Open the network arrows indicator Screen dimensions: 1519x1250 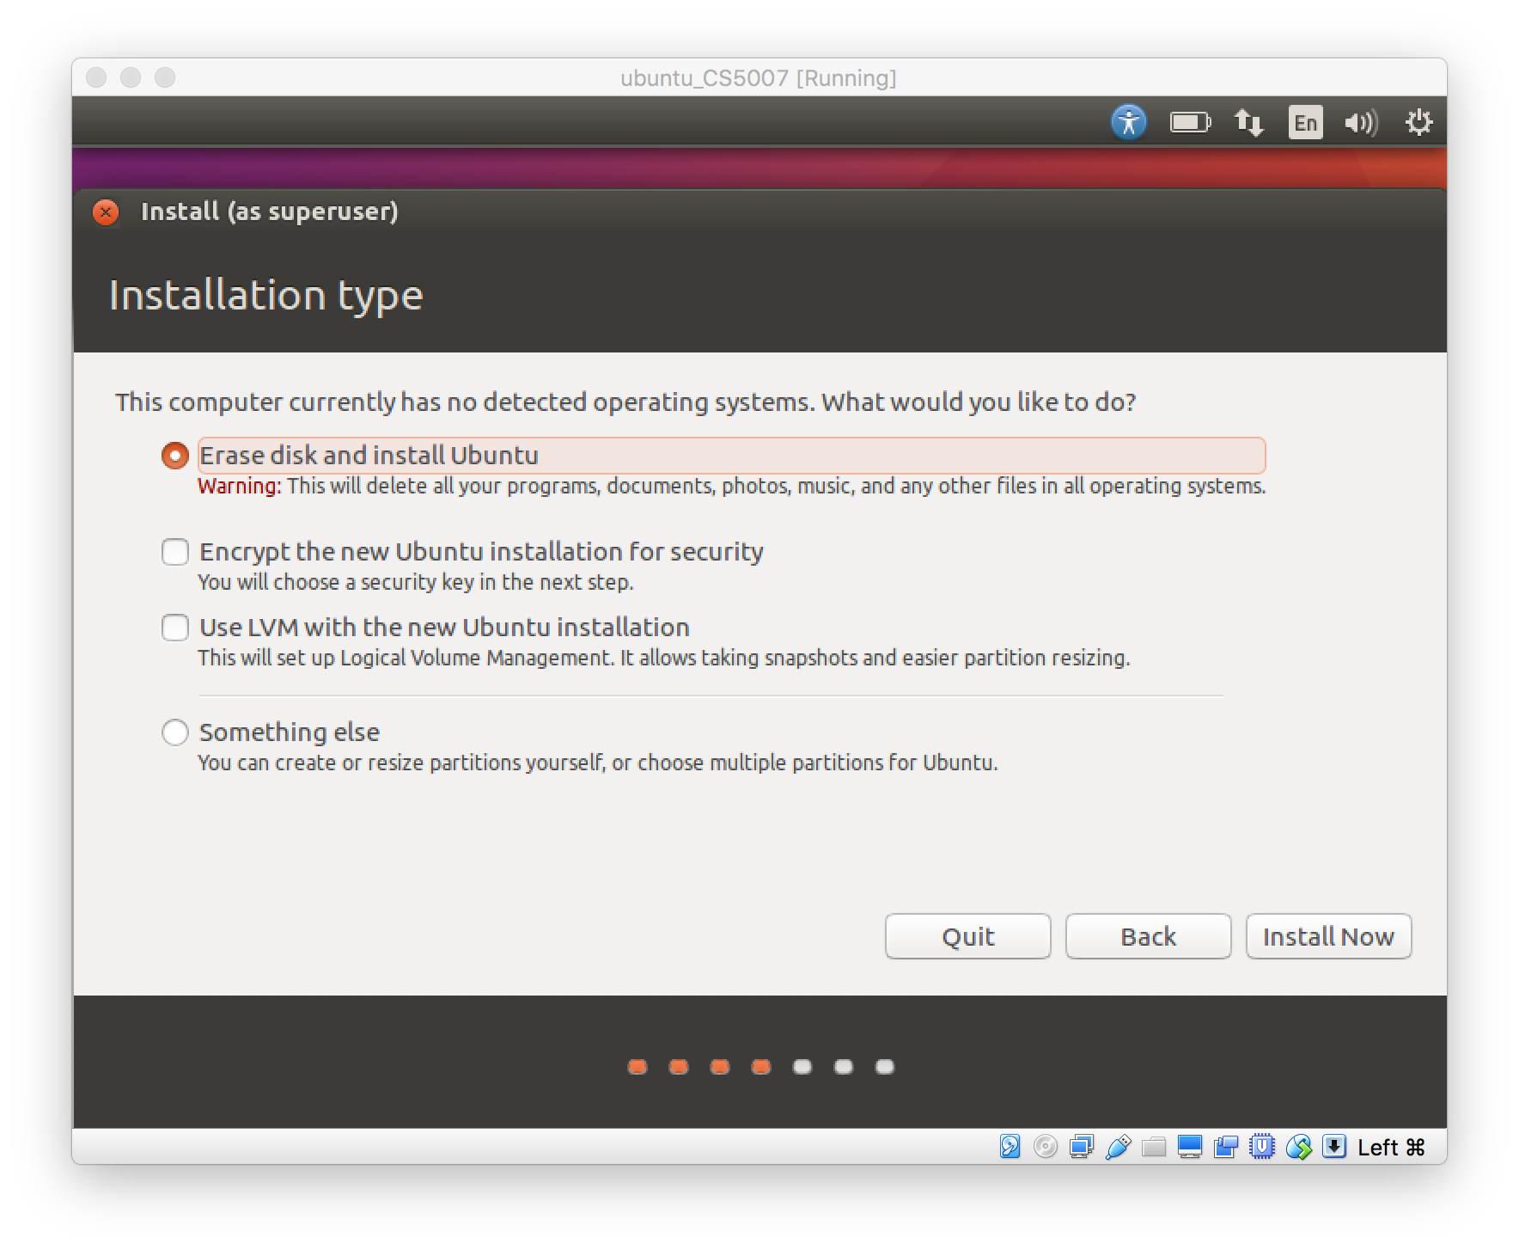point(1248,123)
